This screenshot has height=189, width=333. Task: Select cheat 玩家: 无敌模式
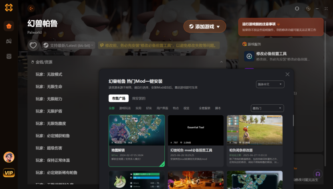coord(49,74)
